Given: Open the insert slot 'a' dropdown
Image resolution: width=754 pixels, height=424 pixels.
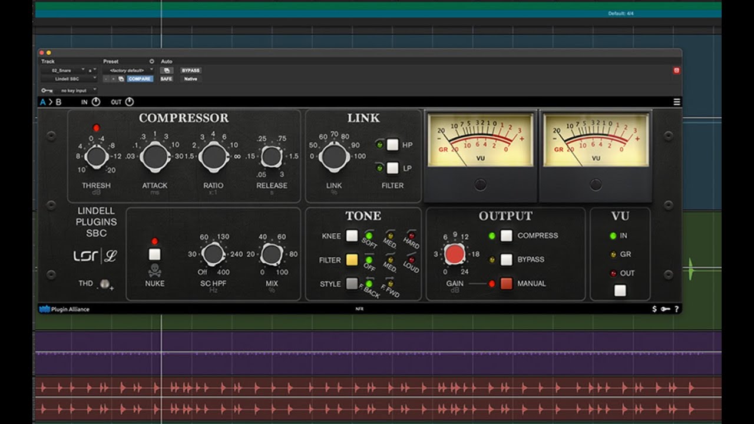Looking at the screenshot, I should click(92, 71).
